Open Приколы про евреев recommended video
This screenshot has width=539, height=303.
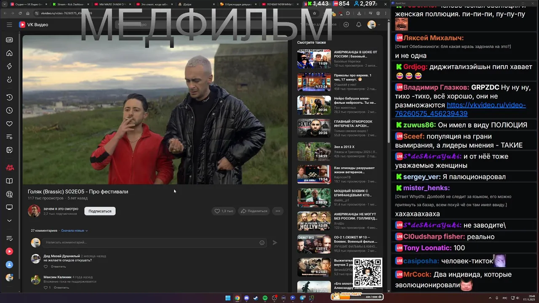[337, 82]
